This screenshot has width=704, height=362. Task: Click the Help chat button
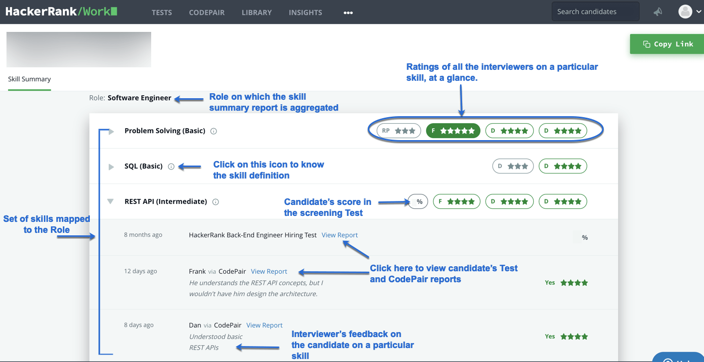[x=679, y=358]
